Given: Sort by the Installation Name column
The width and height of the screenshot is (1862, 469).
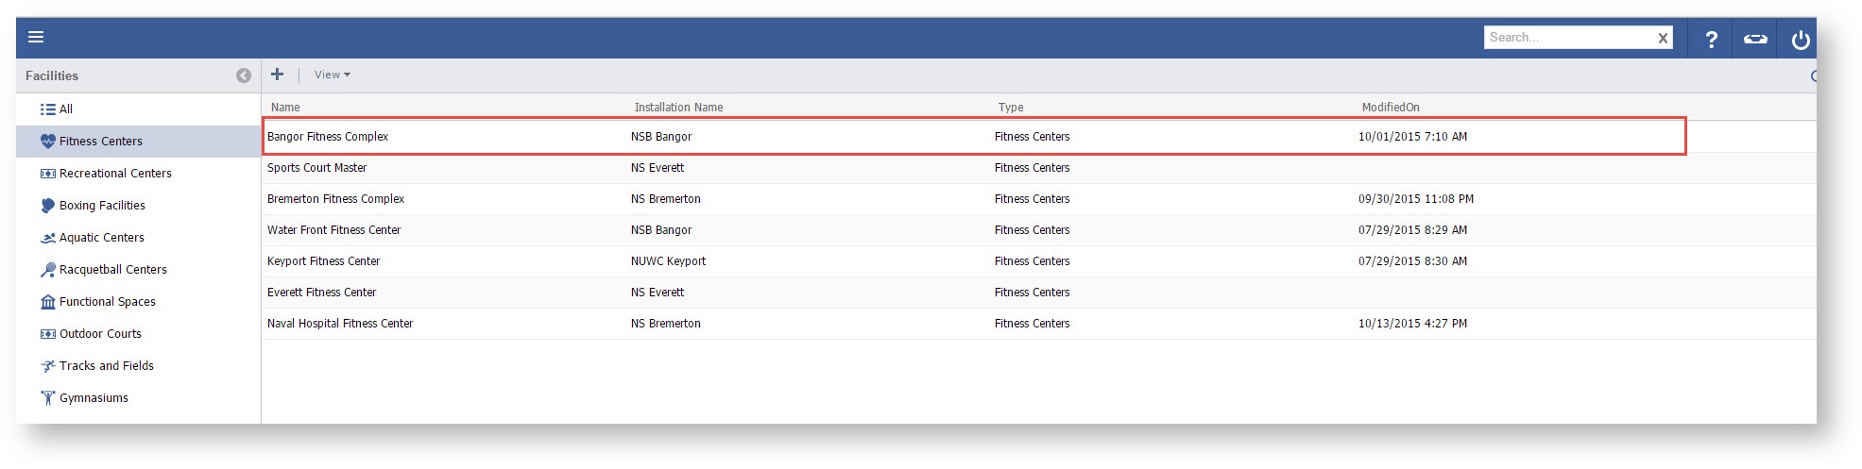Looking at the screenshot, I should tap(678, 108).
